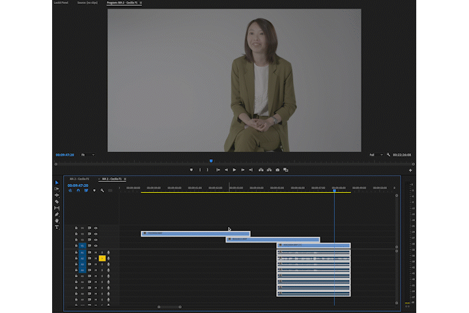469x313 pixels.
Task: Select the Type tool
Action: 57,227
